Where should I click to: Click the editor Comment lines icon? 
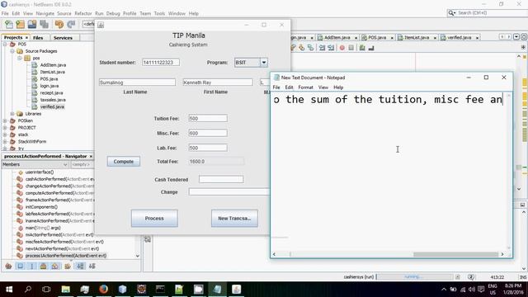[362, 48]
